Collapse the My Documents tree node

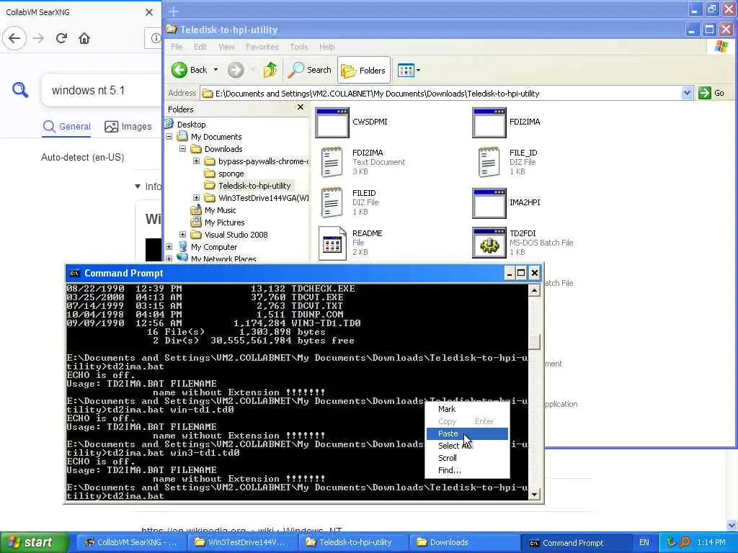pos(169,137)
